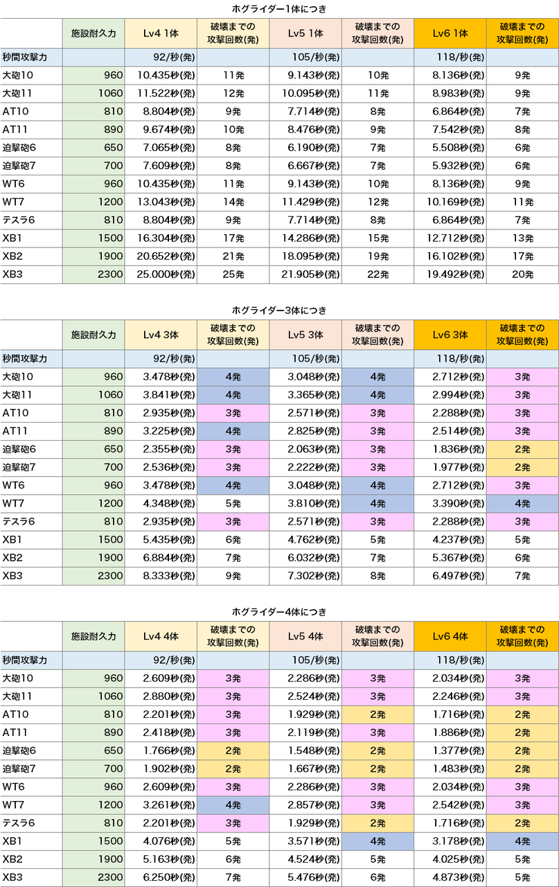
Task: Select the cell reading 6.497秒(発)
Action: coord(450,576)
